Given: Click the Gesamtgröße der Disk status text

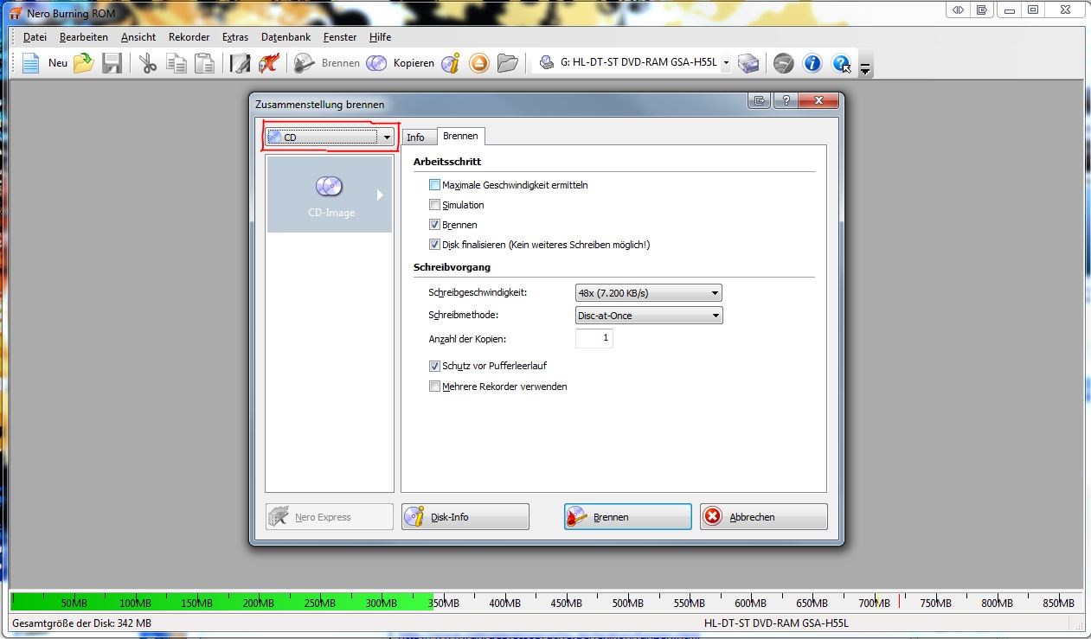Looking at the screenshot, I should pyautogui.click(x=81, y=623).
